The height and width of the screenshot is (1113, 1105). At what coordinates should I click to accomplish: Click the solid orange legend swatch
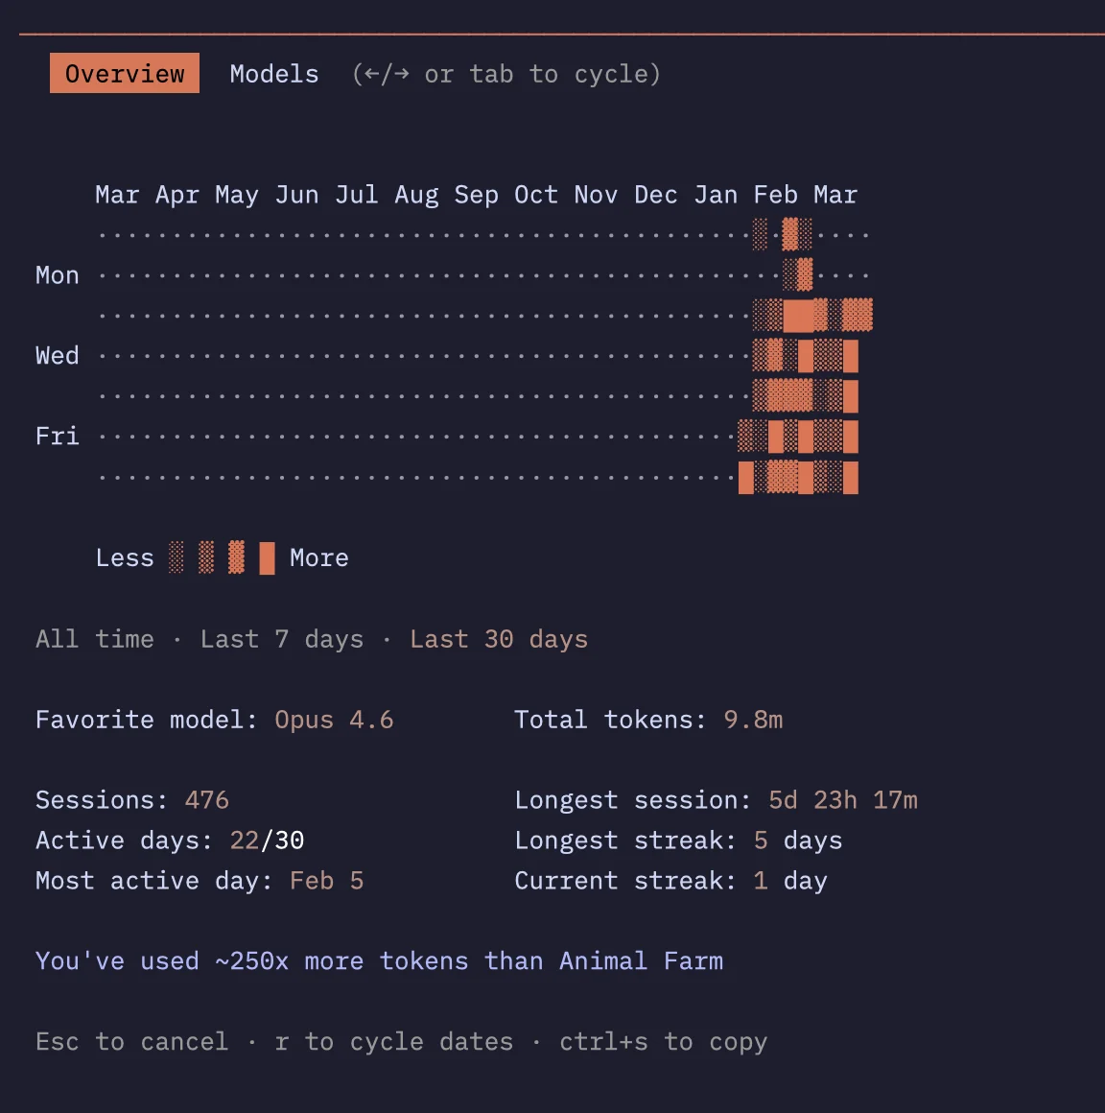pyautogui.click(x=267, y=557)
